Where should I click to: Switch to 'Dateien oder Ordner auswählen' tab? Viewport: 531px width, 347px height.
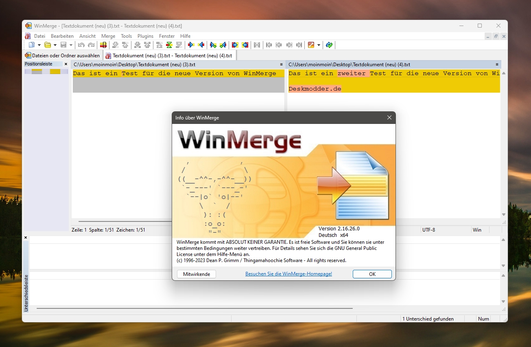click(62, 56)
